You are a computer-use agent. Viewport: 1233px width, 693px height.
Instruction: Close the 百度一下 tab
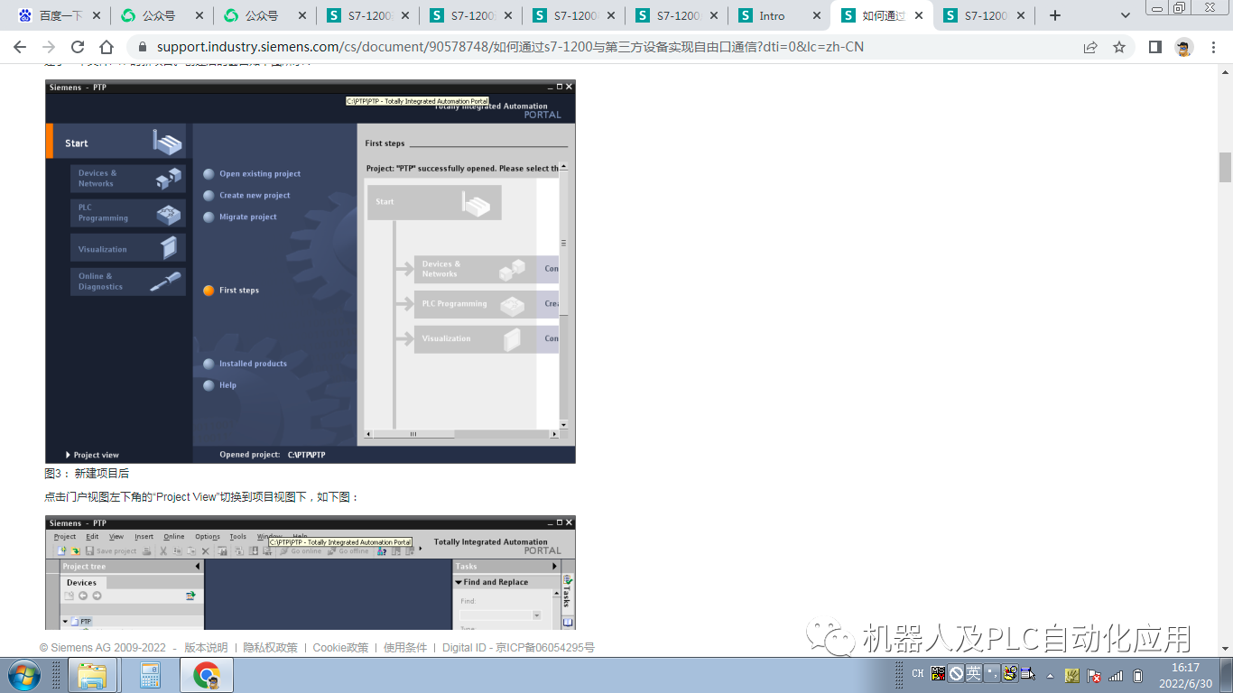click(x=96, y=15)
